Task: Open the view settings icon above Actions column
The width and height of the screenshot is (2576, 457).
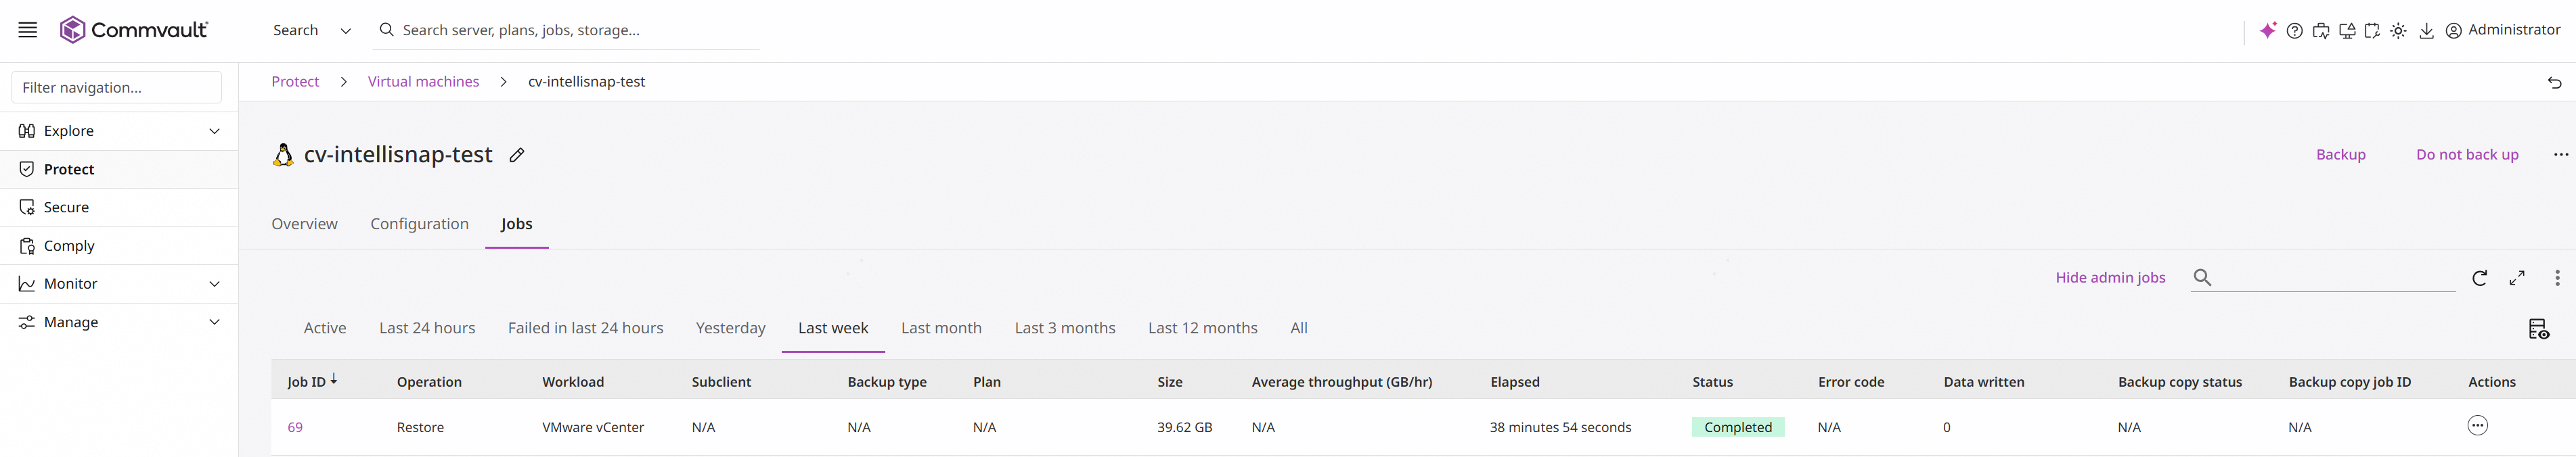Action: point(2538,329)
